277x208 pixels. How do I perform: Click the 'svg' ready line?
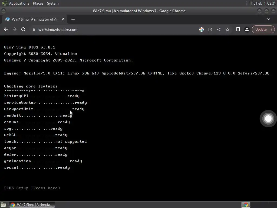(33, 129)
